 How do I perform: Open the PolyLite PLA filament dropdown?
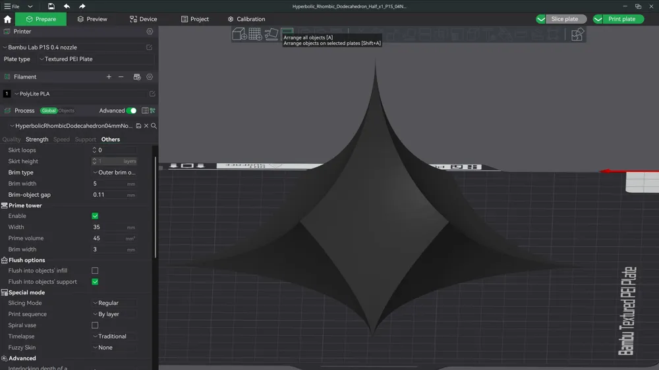point(80,93)
